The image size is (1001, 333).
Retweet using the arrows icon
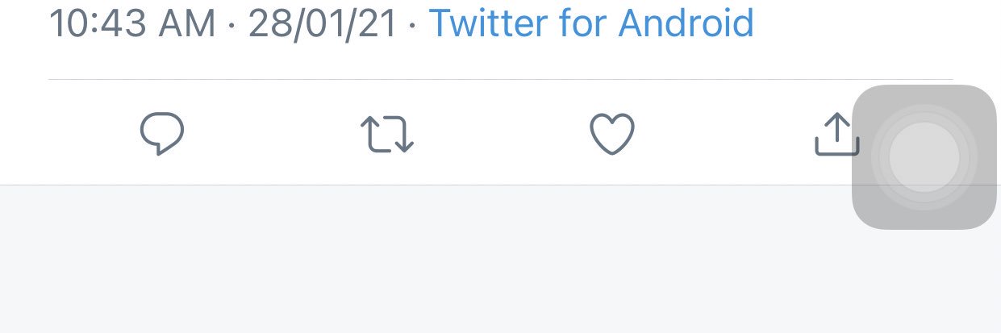point(386,135)
